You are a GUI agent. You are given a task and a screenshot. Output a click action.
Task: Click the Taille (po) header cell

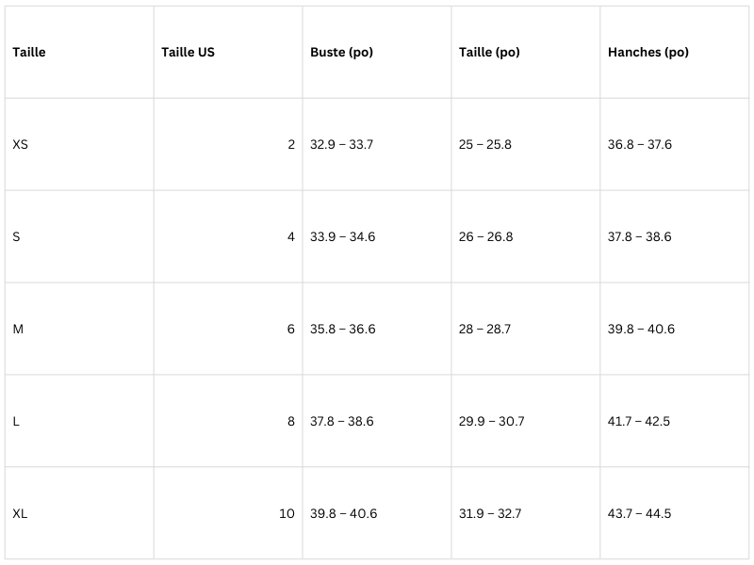click(x=526, y=52)
